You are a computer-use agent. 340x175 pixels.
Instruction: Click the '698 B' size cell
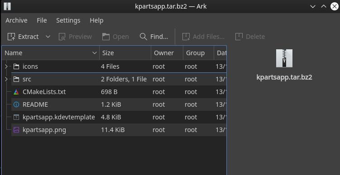point(109,92)
